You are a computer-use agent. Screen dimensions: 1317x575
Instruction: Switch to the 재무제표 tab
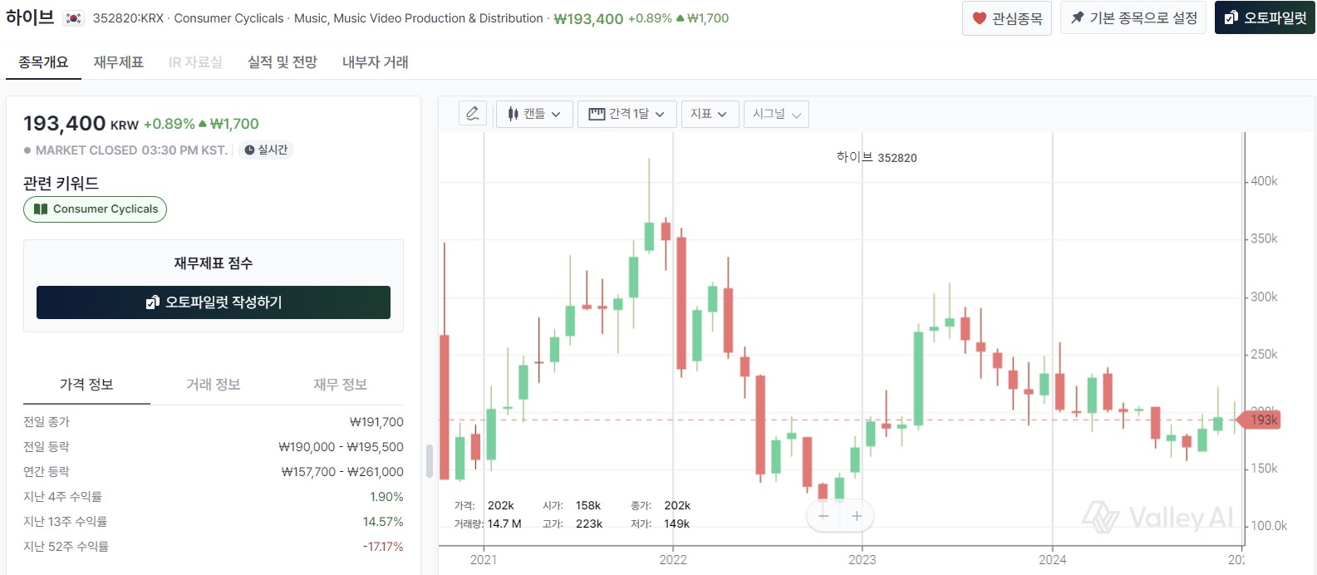click(x=119, y=62)
